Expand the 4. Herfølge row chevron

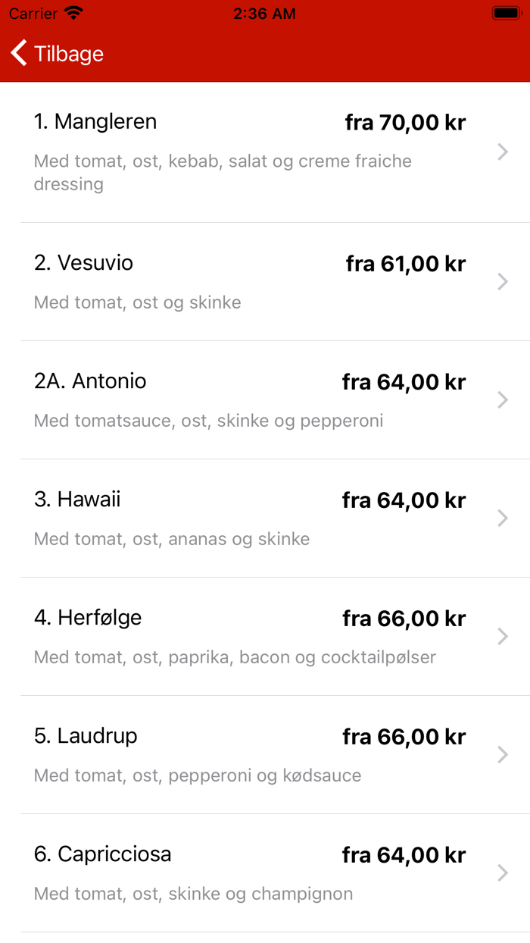[502, 636]
